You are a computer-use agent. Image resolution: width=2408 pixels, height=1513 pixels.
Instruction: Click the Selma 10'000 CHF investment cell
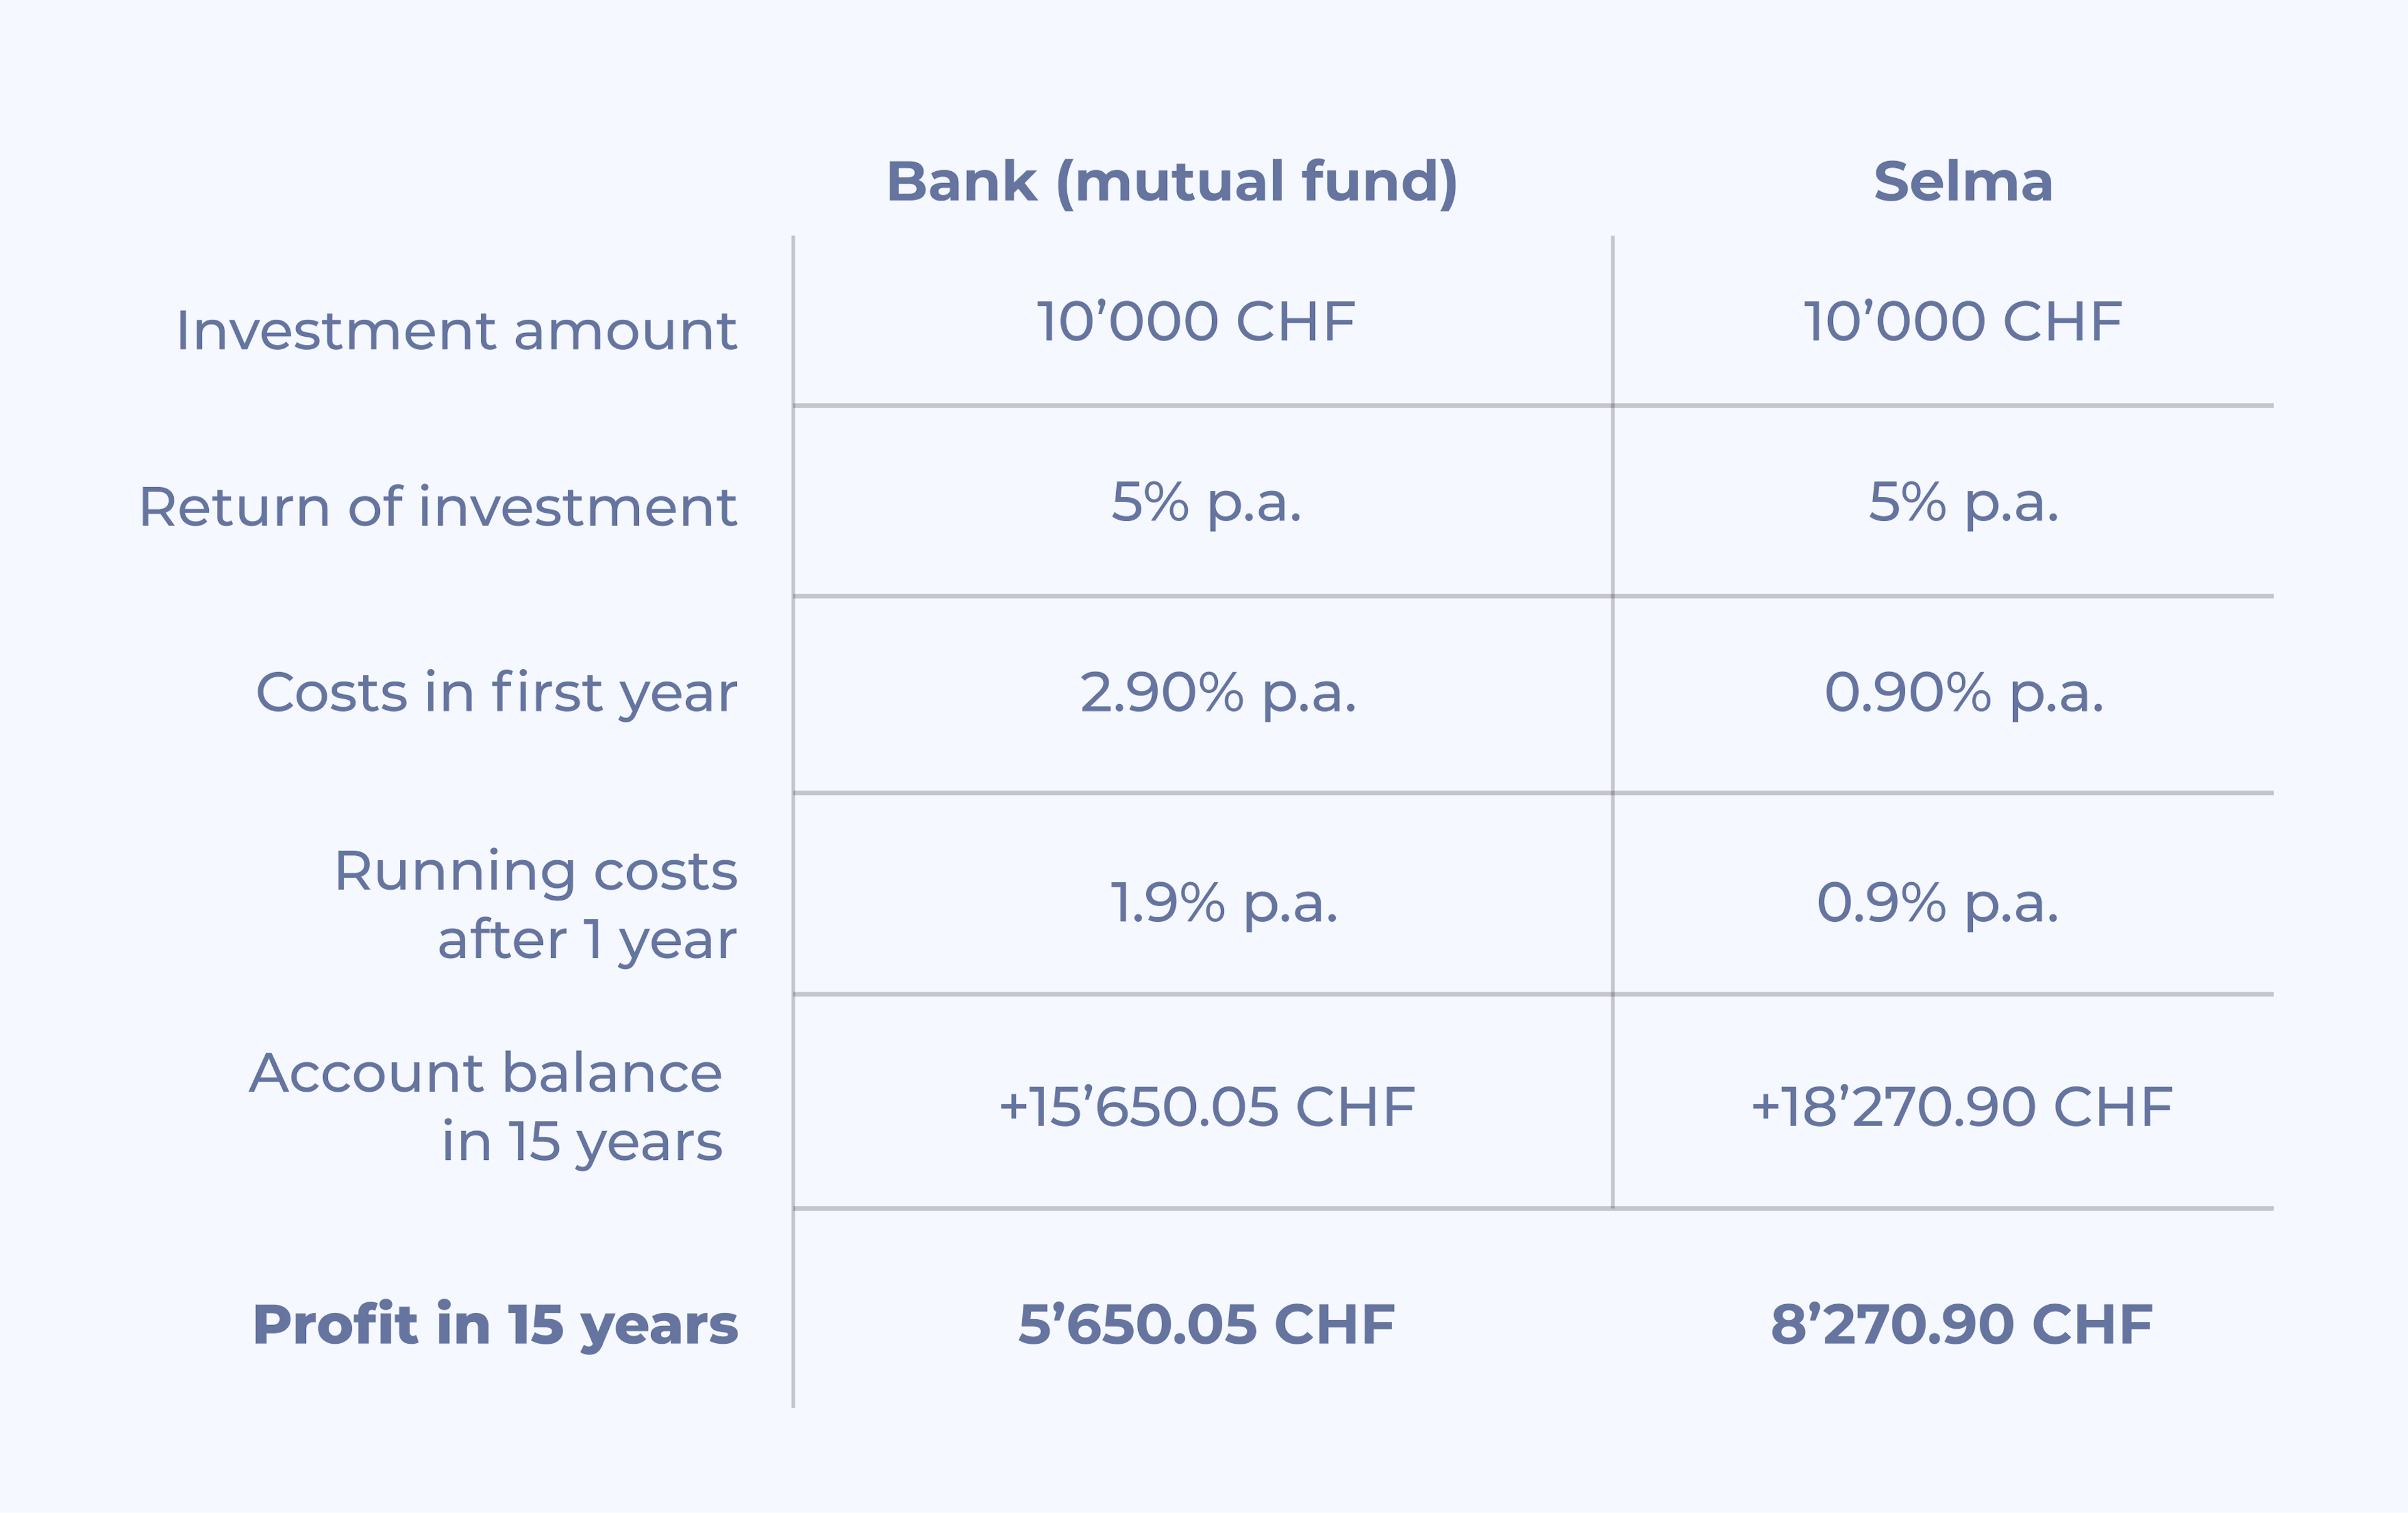(x=1963, y=322)
